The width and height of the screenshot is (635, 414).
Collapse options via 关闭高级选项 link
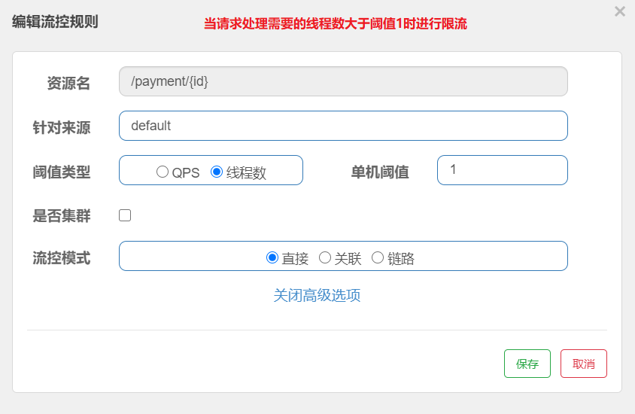pos(317,295)
